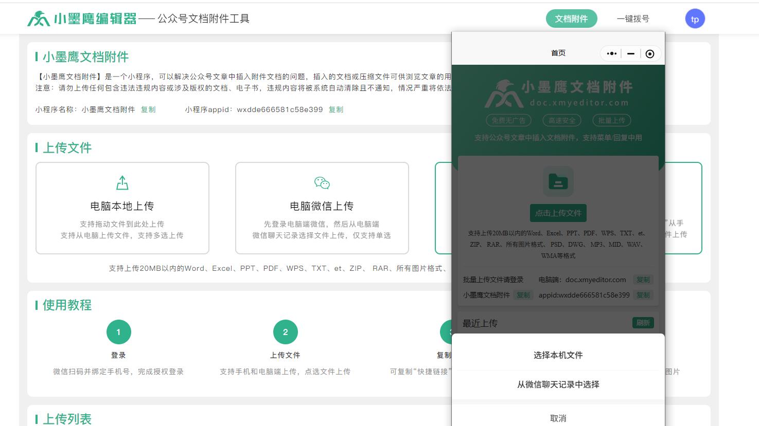Image resolution: width=759 pixels, height=426 pixels.
Task: Open the 文档附件 tab
Action: click(571, 18)
